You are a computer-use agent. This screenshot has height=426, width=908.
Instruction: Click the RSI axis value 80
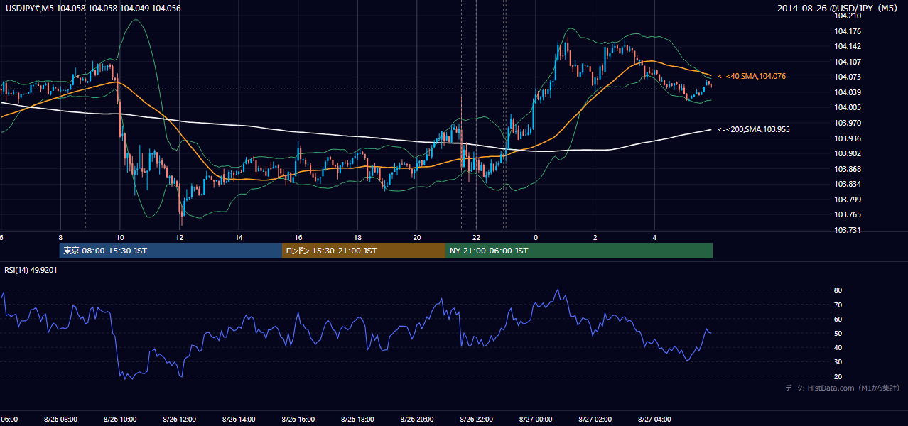click(x=838, y=290)
